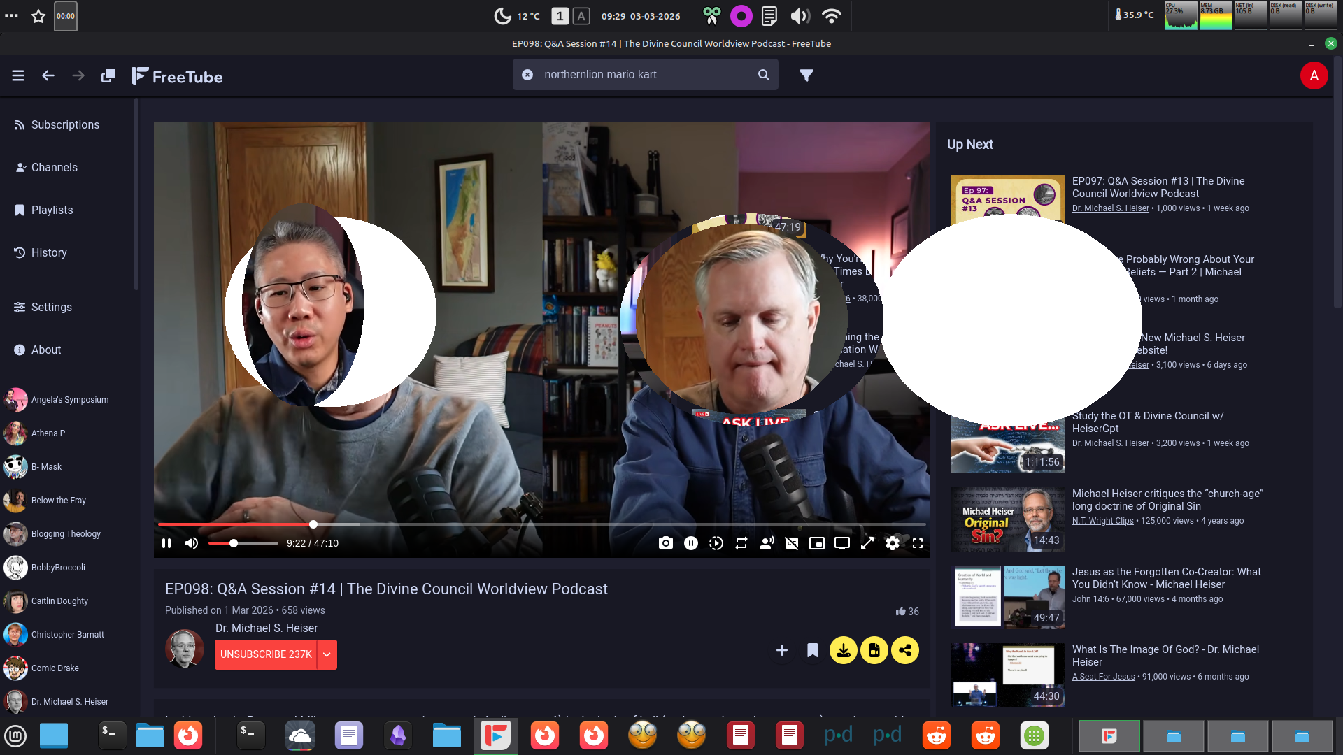Bookmark video with quick save icon
This screenshot has width=1343, height=755.
coord(813,650)
